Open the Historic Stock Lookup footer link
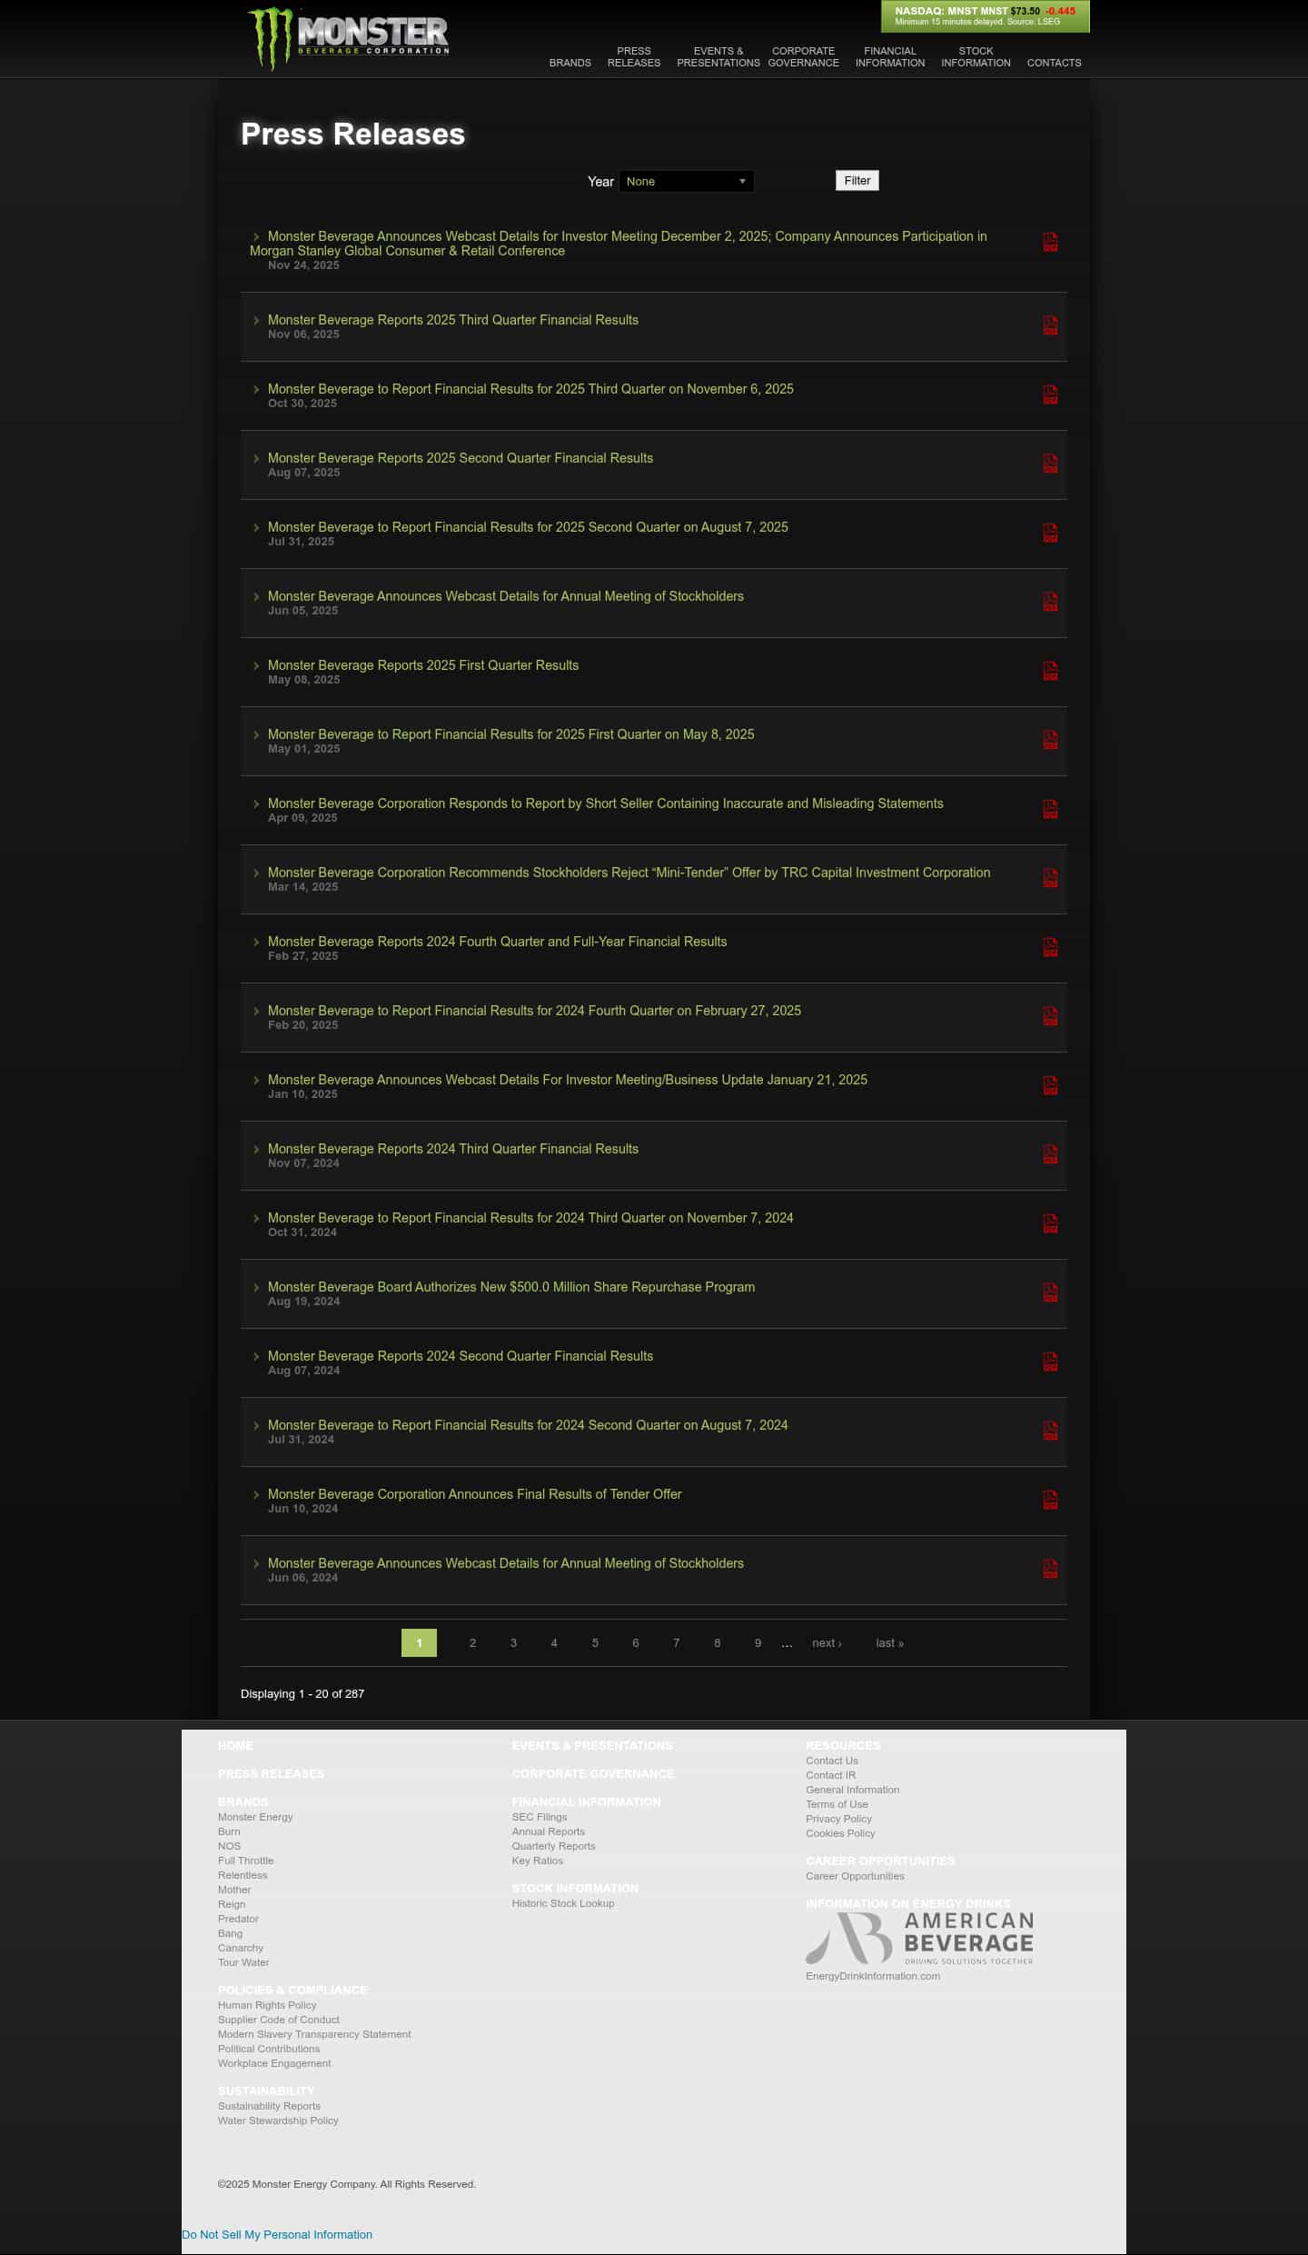 click(x=562, y=1903)
